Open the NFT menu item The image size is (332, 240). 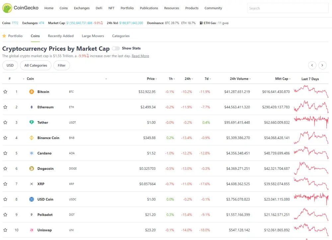pos(111,8)
